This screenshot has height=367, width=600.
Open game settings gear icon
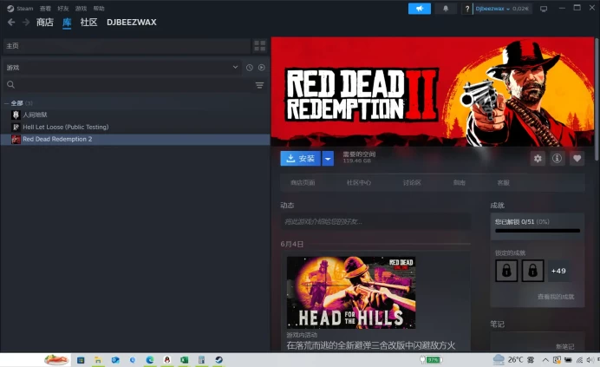[x=538, y=158]
